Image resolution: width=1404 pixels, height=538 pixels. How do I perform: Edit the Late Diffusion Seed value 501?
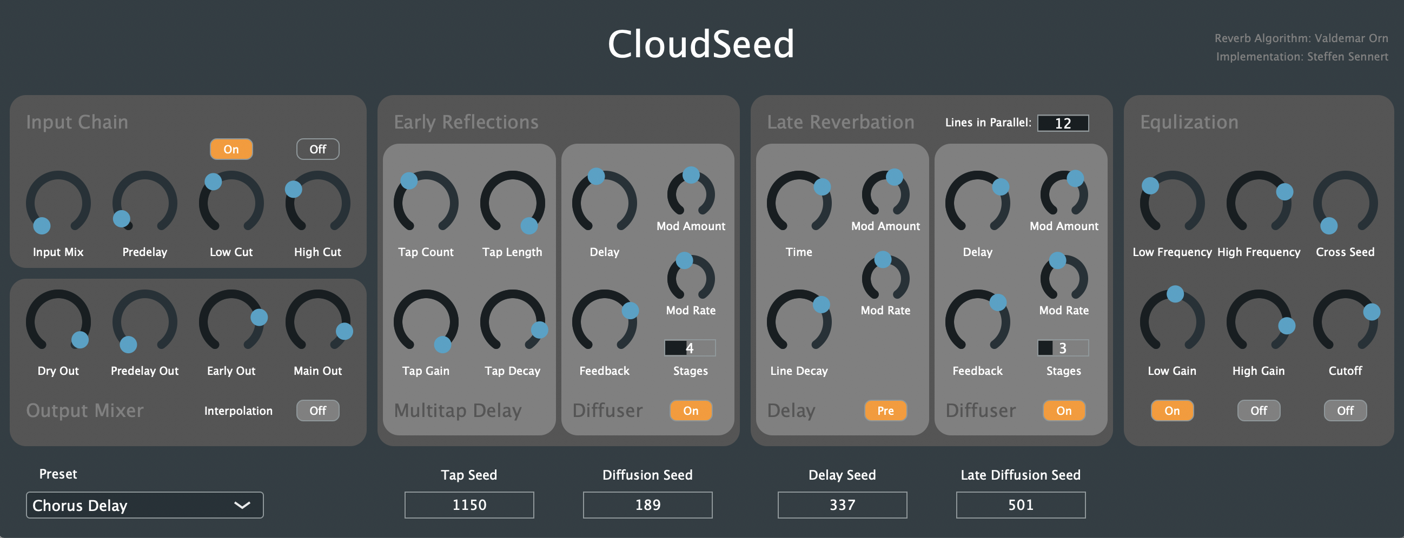click(x=1021, y=505)
